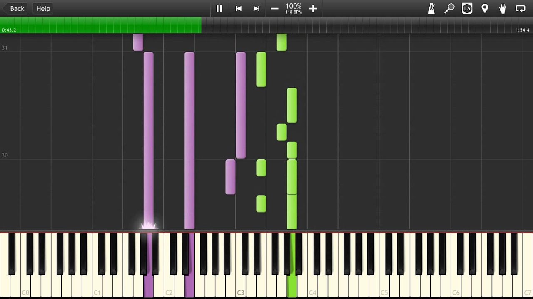This screenshot has width=533, height=299.
Task: Open the zoom magnifier tool
Action: tap(449, 8)
